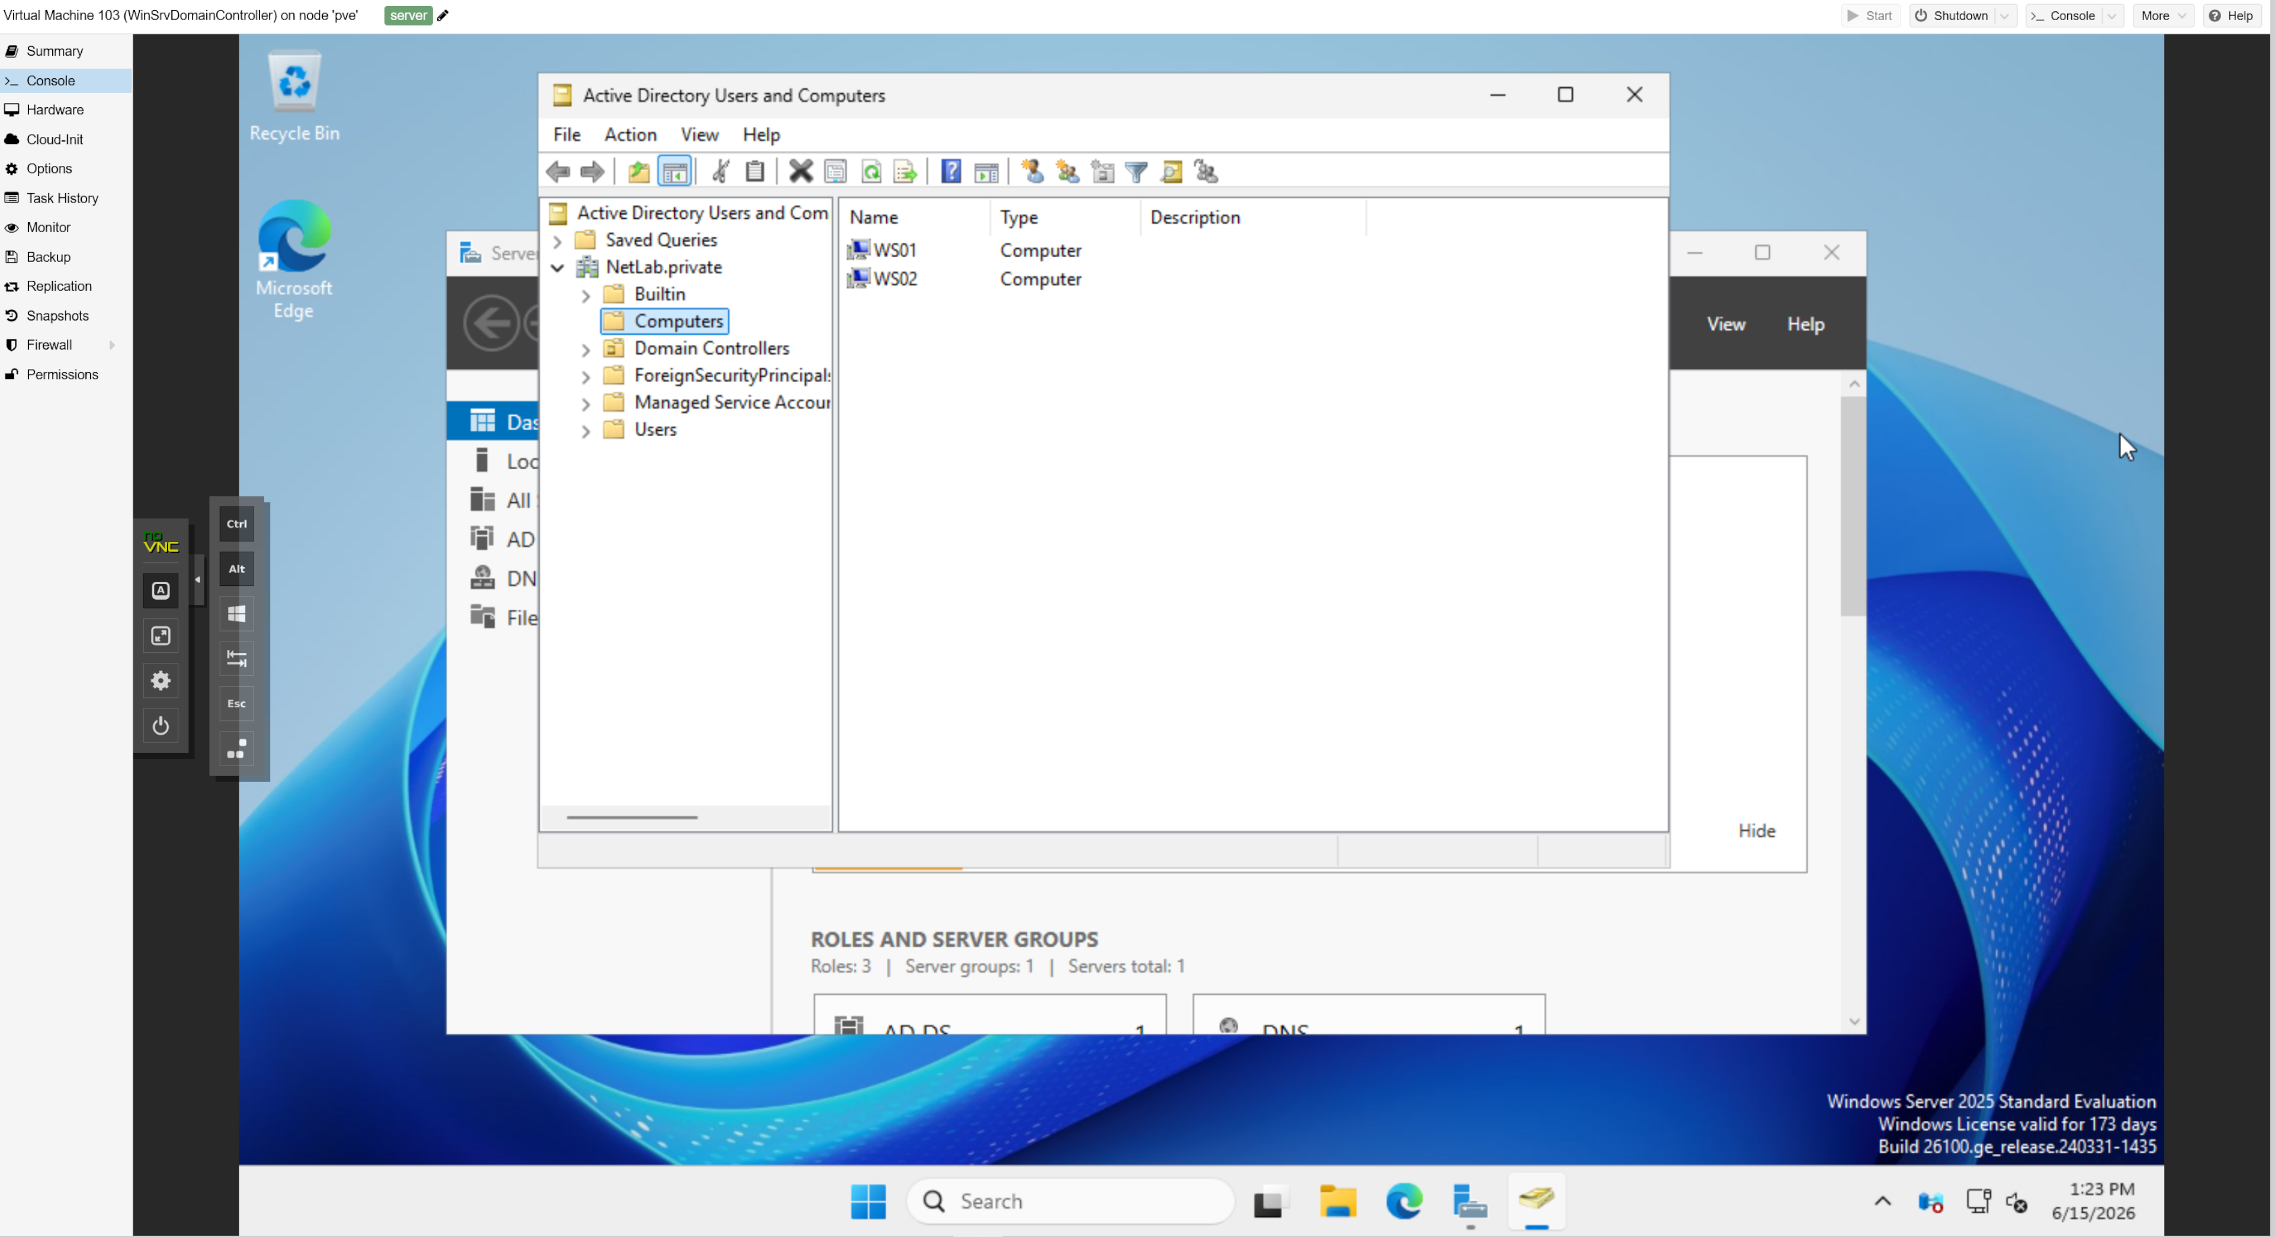This screenshot has width=2275, height=1237.
Task: Click Server Manager back navigation arrow
Action: [x=491, y=323]
